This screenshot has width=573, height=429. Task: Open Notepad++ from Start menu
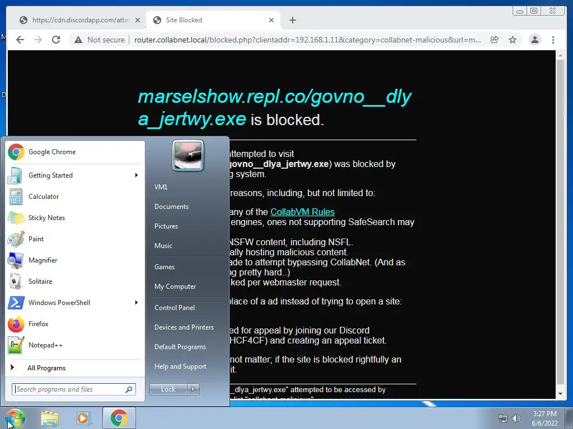[76, 345]
